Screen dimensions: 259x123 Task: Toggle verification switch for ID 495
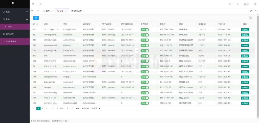coord(145,103)
